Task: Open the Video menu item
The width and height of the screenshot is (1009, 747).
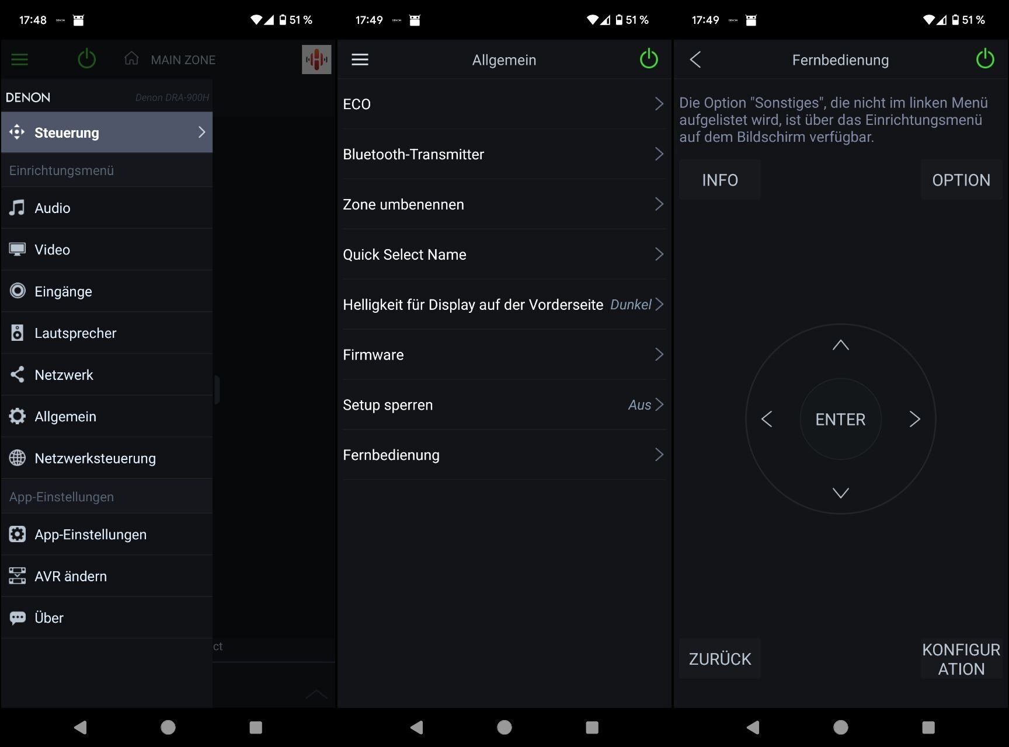Action: coord(107,250)
